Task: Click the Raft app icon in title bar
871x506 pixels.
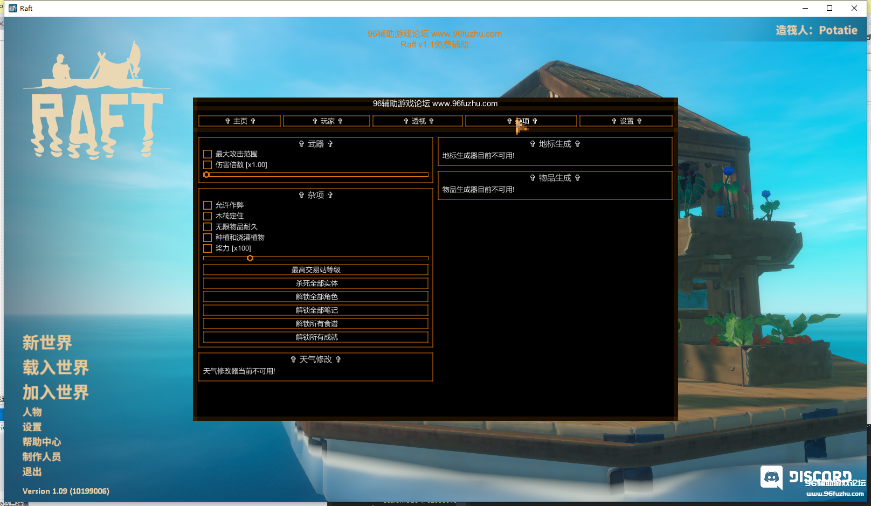Action: point(13,8)
